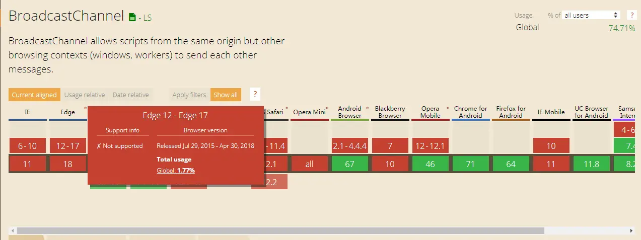641x240 pixels.
Task: Click the Blackberry Browser column header
Action: [x=390, y=112]
